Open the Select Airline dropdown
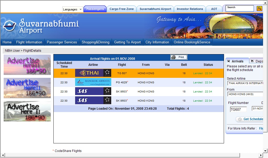Viewport: 268px width, 158px height. (x=245, y=83)
